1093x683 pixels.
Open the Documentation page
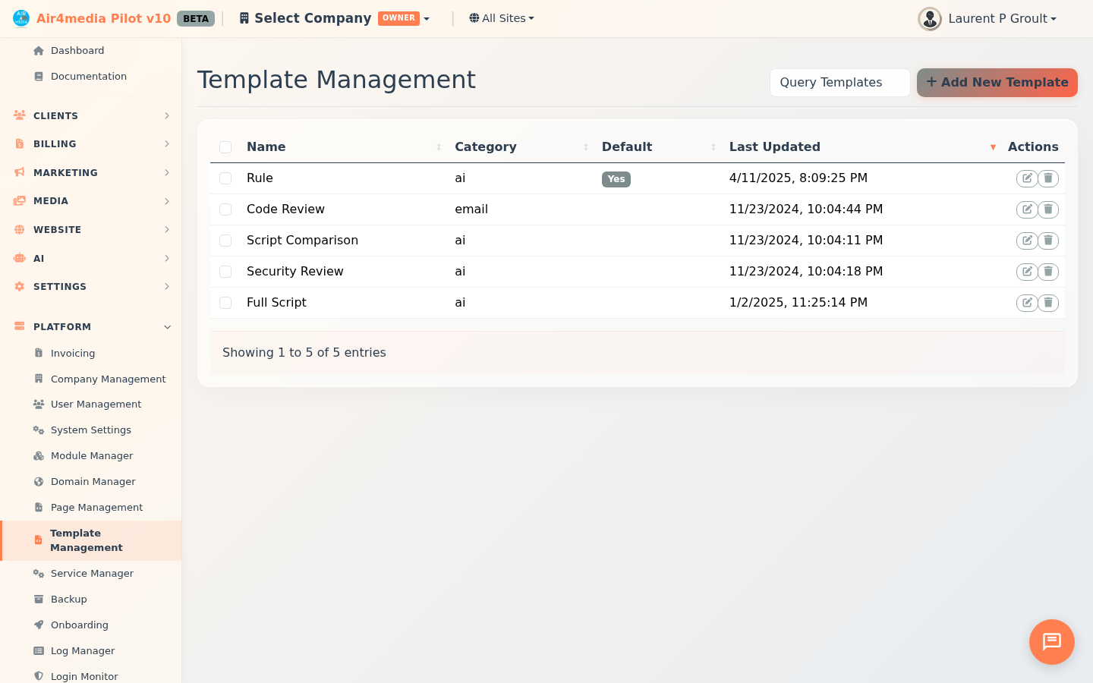pos(88,76)
